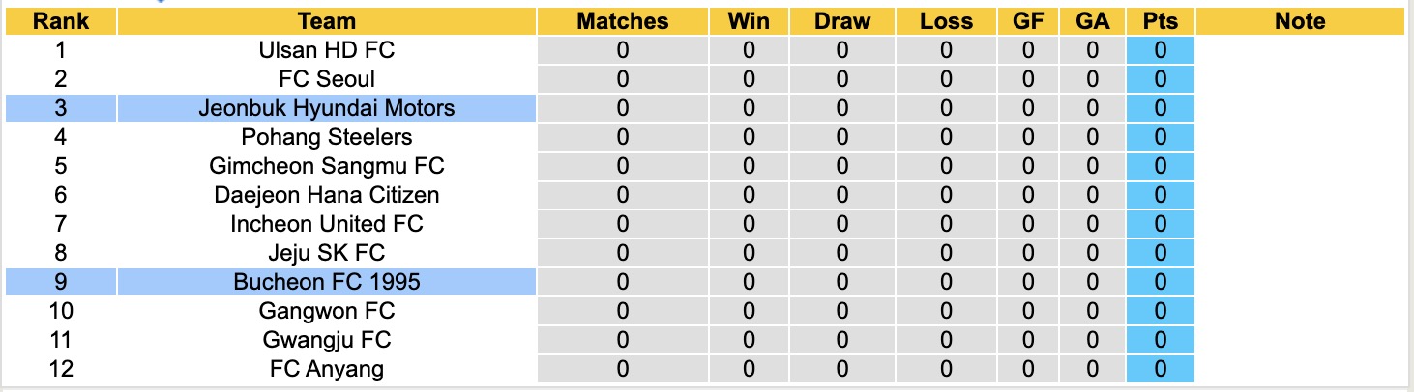The height and width of the screenshot is (392, 1414).
Task: Click the highlighted Jeonbuk Hyundai Motors team
Action: click(327, 108)
